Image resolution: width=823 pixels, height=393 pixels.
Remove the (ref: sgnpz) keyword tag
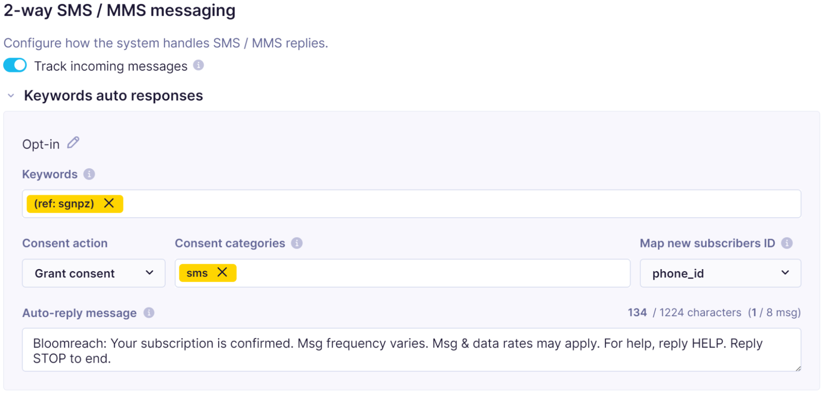point(109,203)
